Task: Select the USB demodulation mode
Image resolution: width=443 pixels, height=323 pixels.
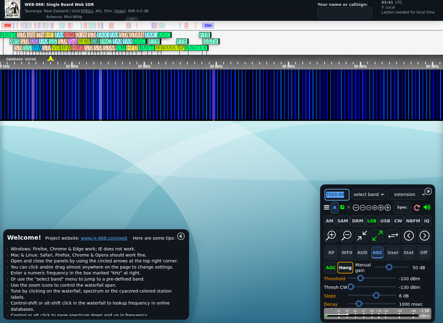Action: pos(385,221)
